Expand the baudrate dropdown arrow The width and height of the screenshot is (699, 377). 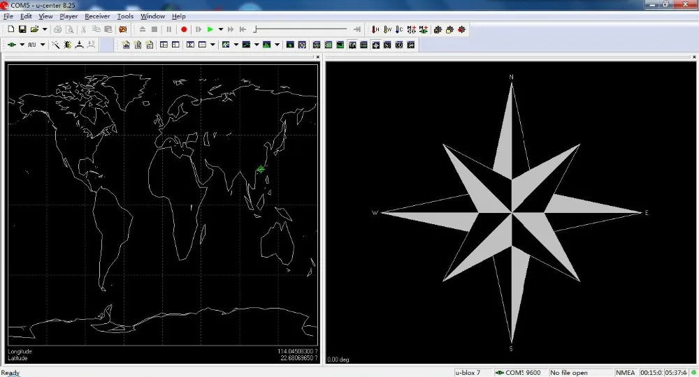point(43,45)
